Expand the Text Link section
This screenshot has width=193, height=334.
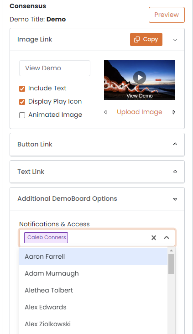[x=175, y=171]
